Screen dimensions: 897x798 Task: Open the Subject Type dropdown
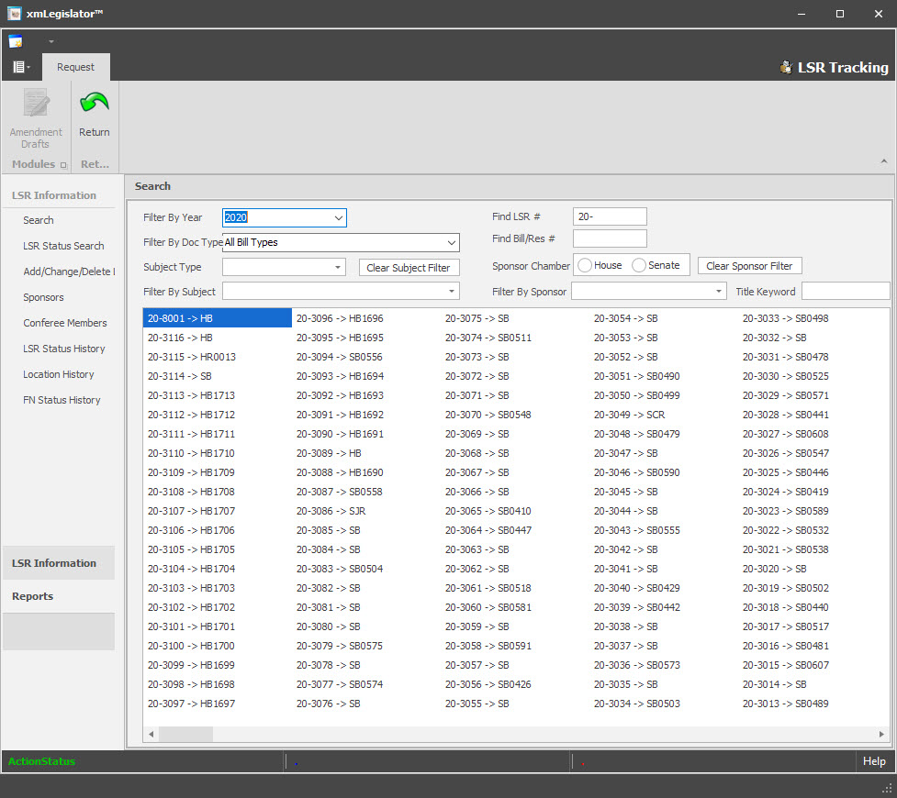[338, 267]
